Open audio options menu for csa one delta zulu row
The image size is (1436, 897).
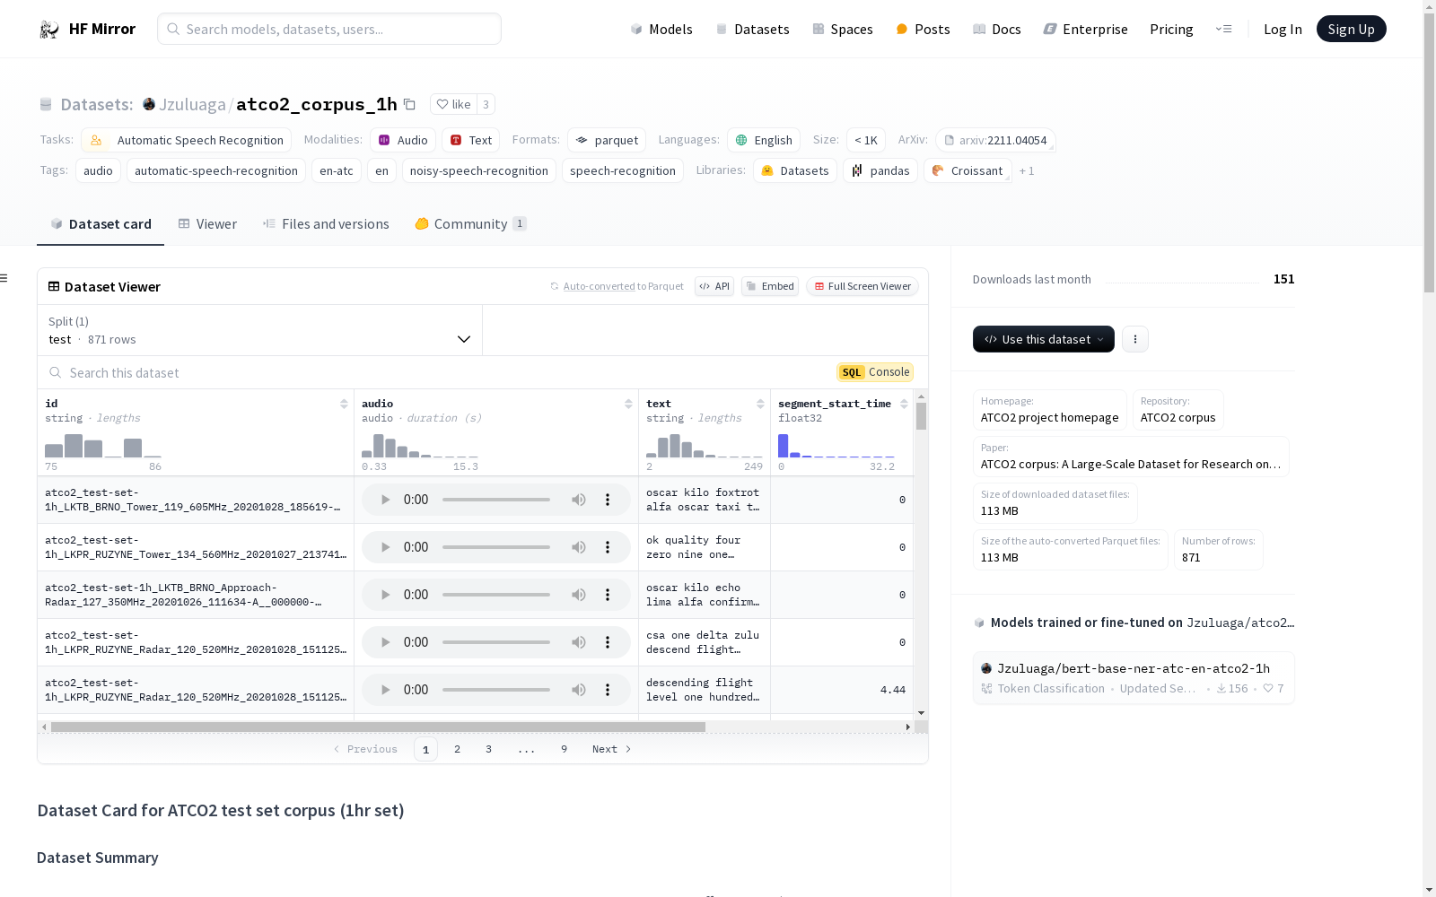coord(608,642)
